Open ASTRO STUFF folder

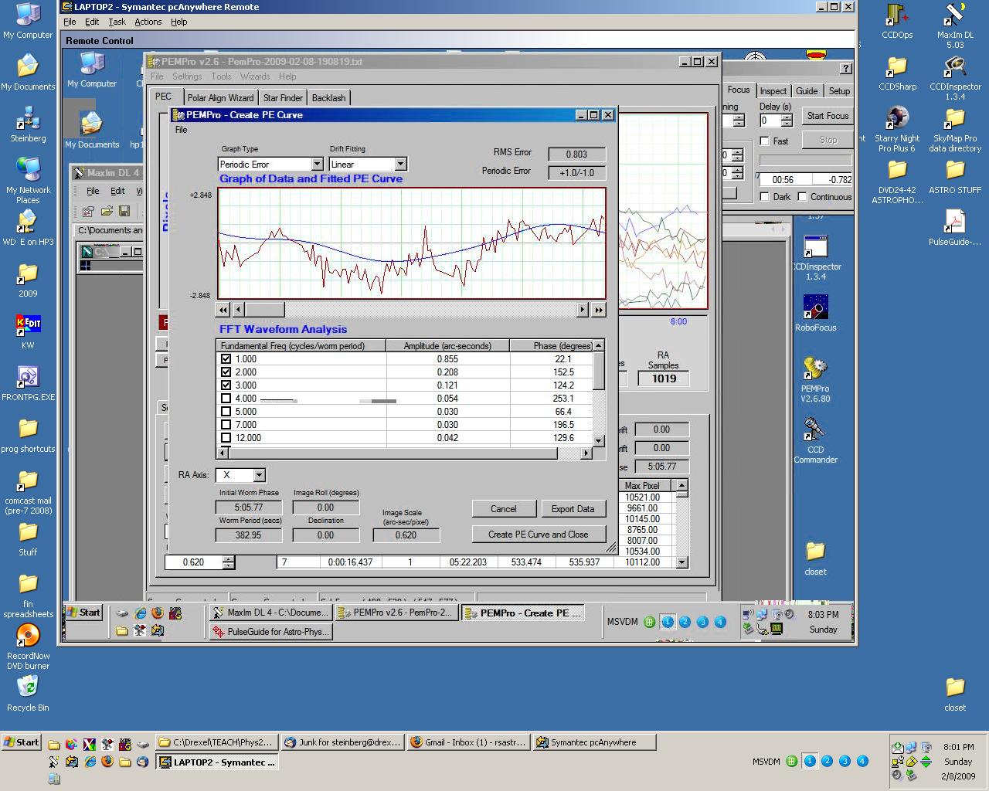click(955, 177)
